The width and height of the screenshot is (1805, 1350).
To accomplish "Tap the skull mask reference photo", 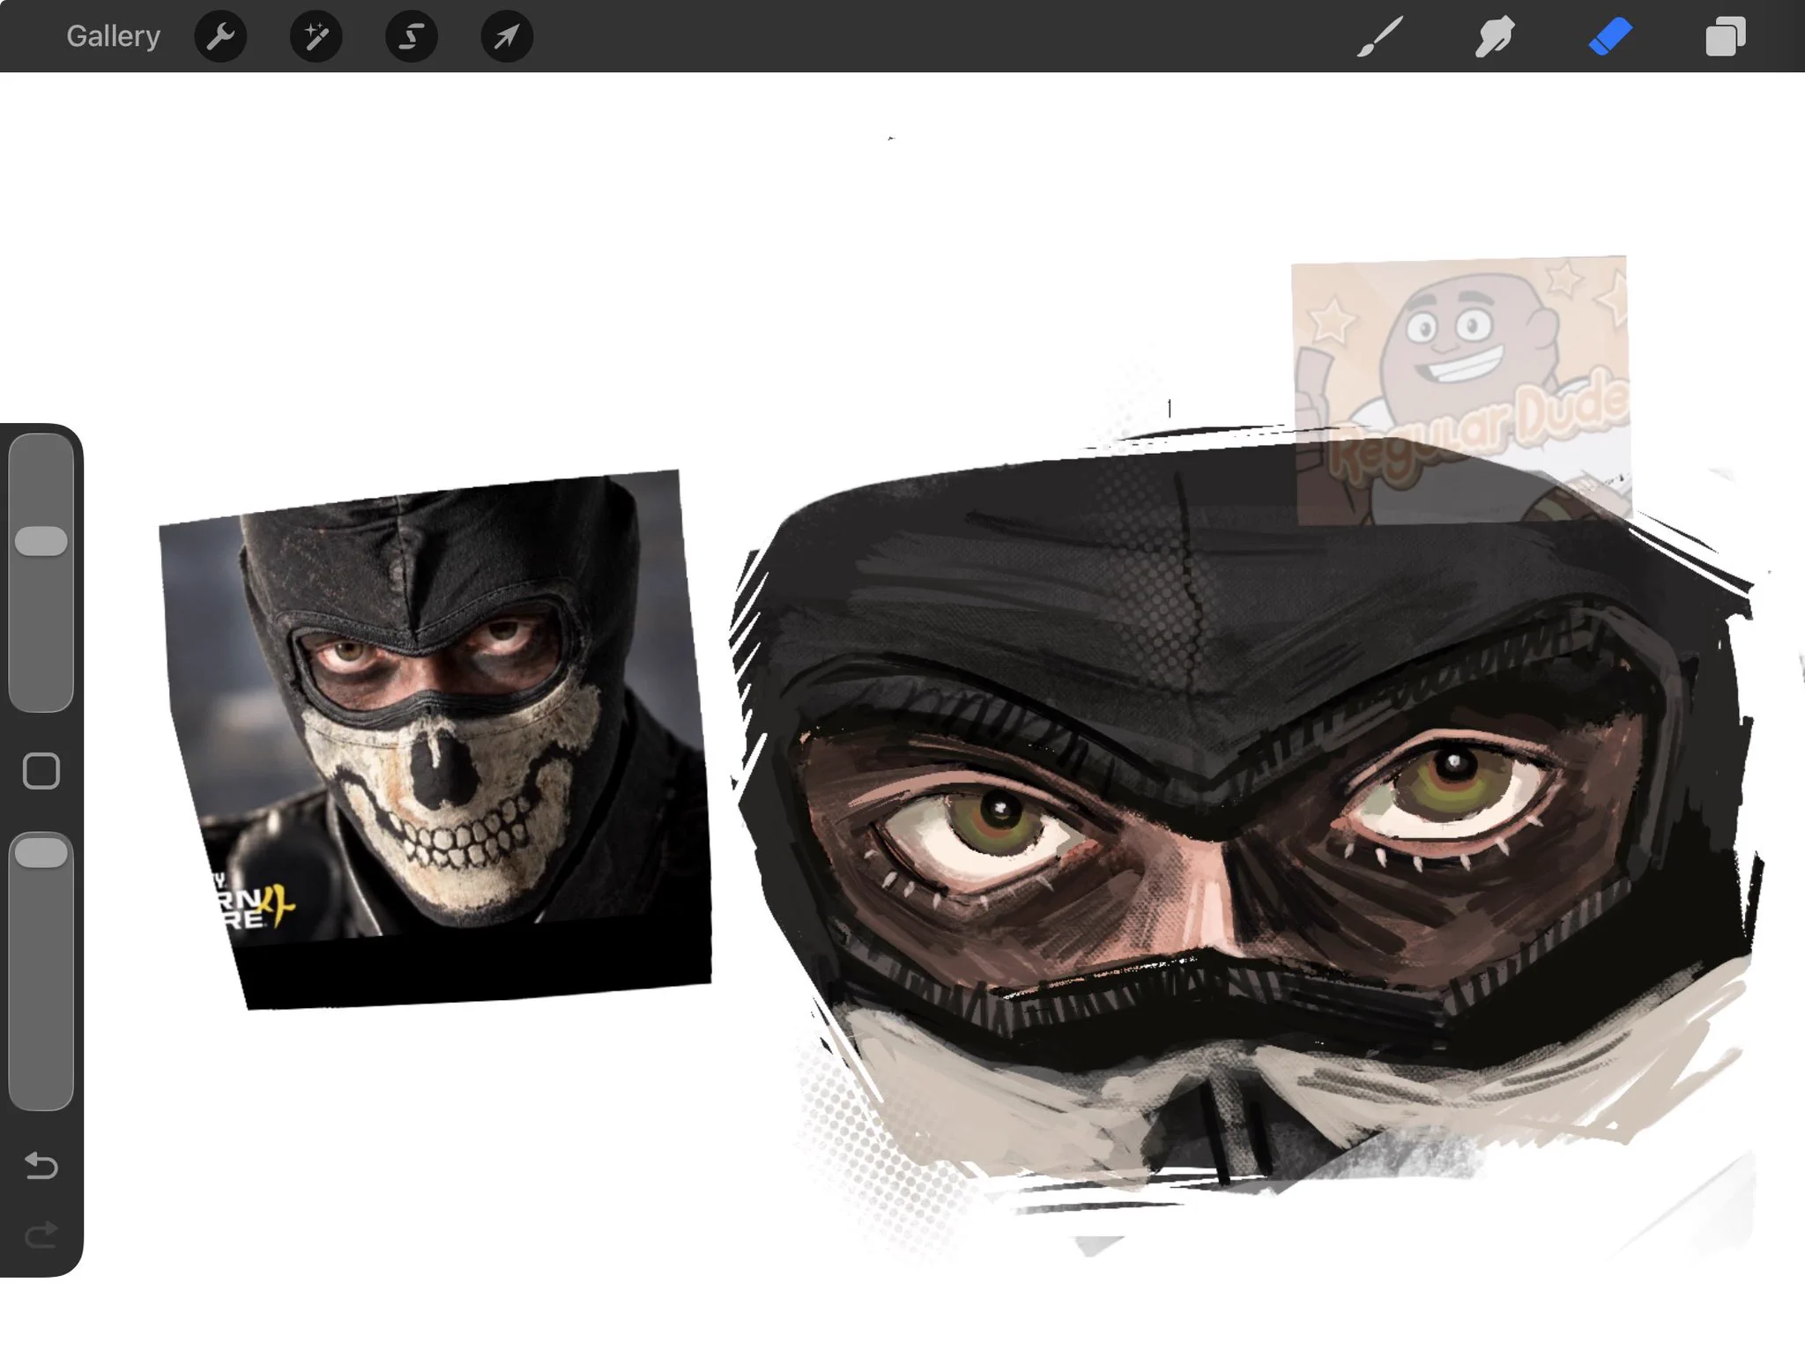I will pyautogui.click(x=435, y=738).
